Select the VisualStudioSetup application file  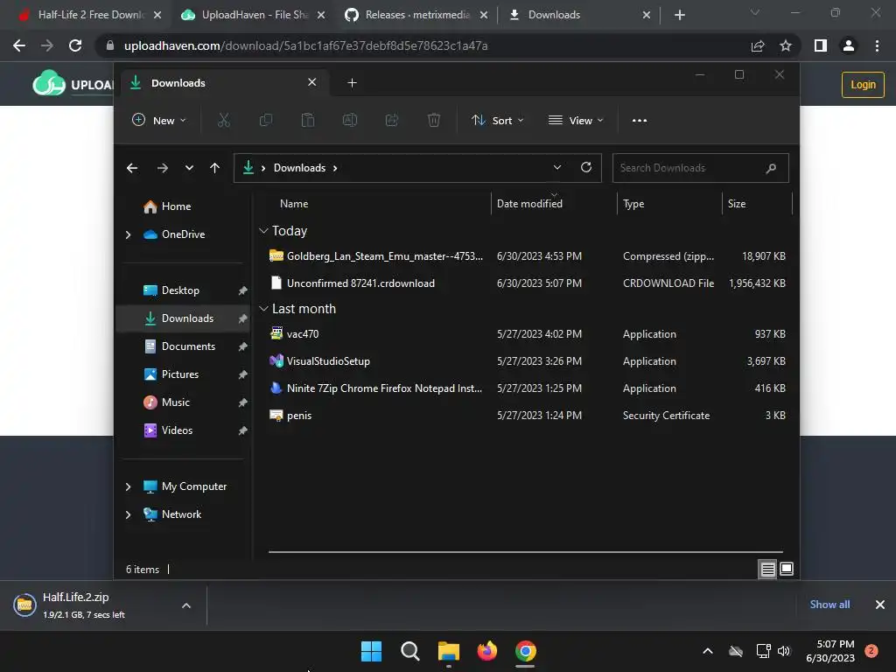(526, 361)
